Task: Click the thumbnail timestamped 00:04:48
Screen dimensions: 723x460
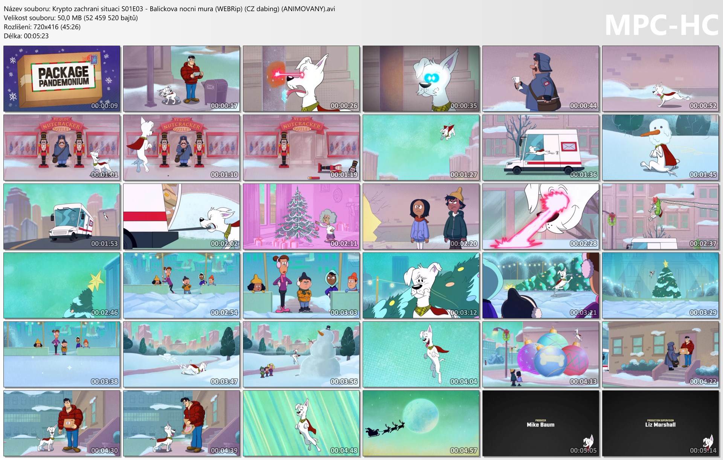Action: pos(301,423)
